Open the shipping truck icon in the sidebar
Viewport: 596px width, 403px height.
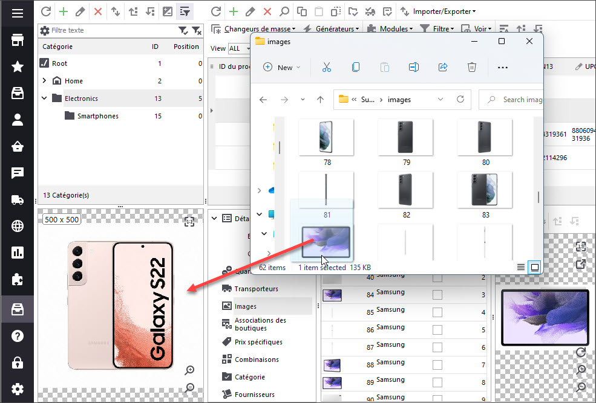(x=18, y=199)
